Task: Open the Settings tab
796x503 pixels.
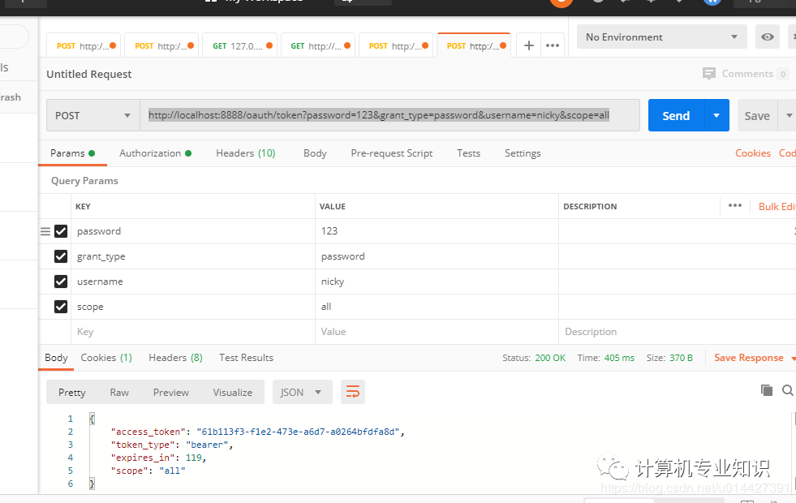Action: [523, 153]
